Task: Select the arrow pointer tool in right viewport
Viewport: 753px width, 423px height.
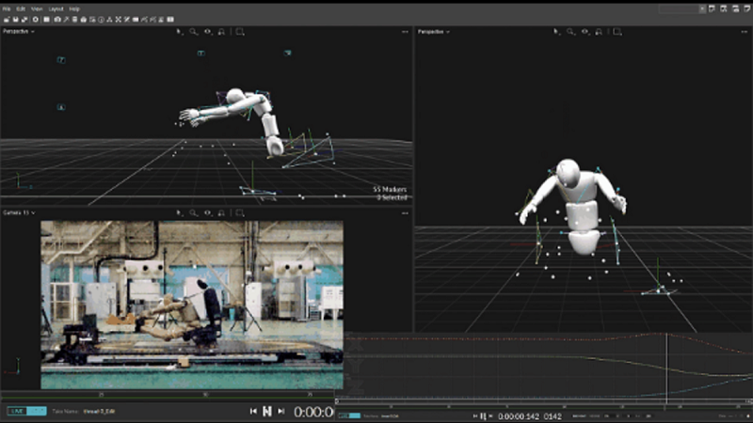Action: pyautogui.click(x=556, y=31)
